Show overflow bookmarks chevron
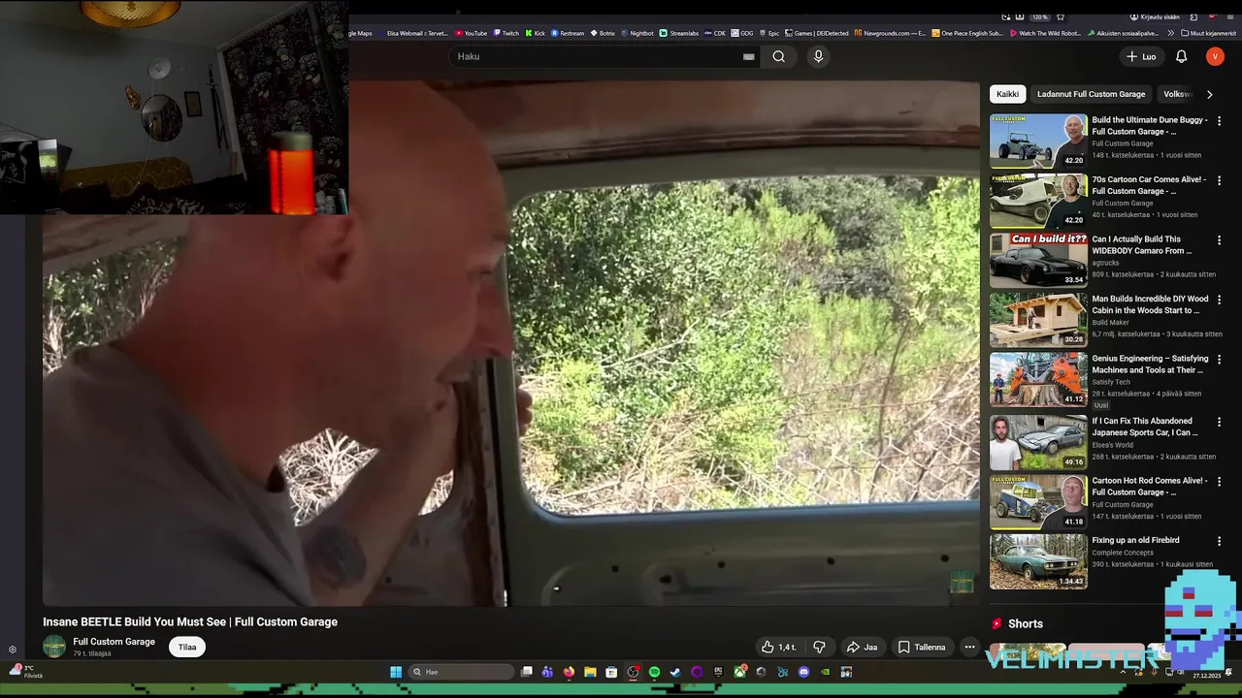This screenshot has height=698, width=1242. [1170, 33]
